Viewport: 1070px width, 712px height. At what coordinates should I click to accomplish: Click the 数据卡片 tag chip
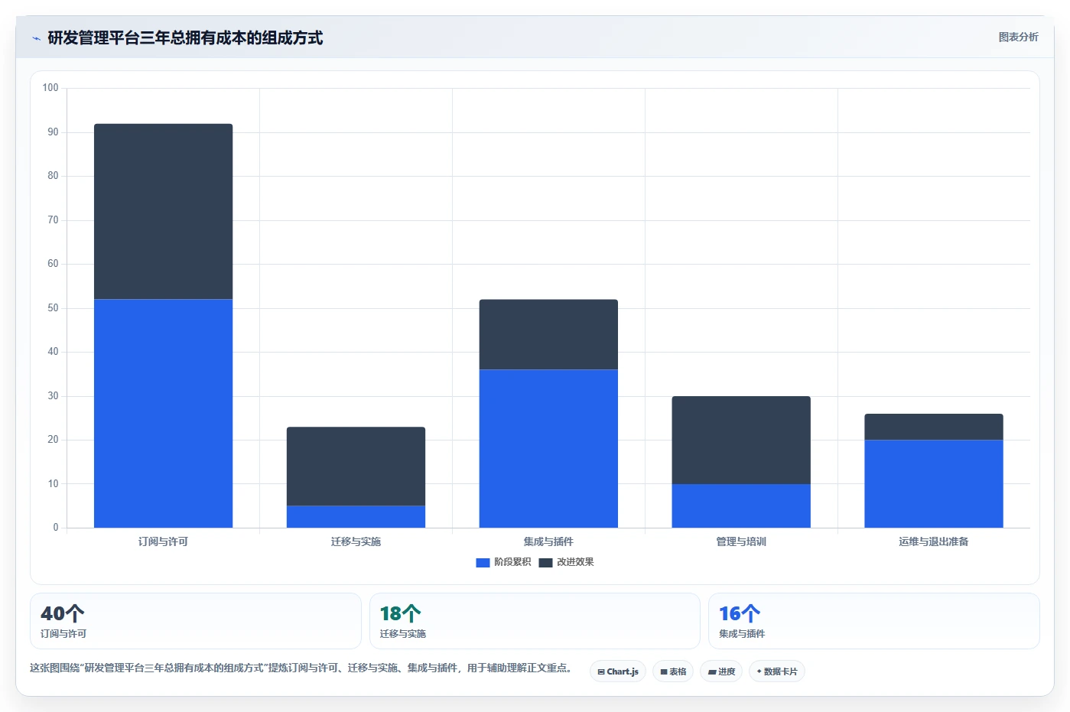click(777, 671)
